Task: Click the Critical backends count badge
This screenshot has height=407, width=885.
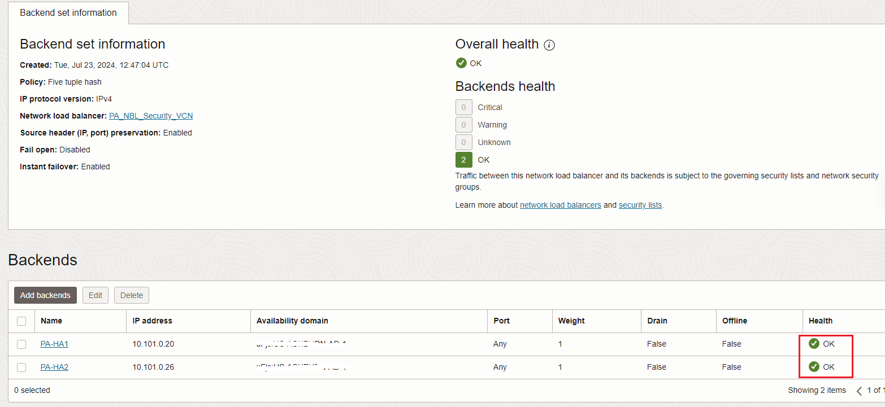Action: point(463,107)
